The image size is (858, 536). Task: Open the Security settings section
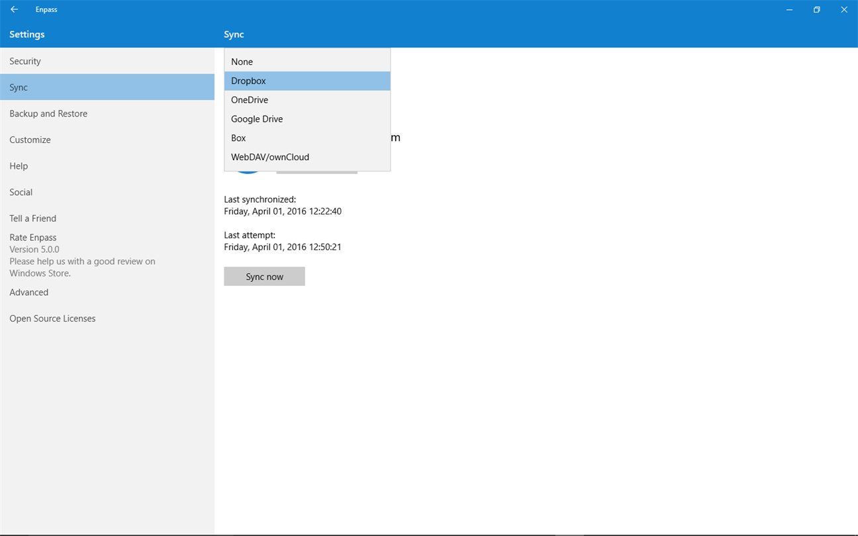point(107,61)
